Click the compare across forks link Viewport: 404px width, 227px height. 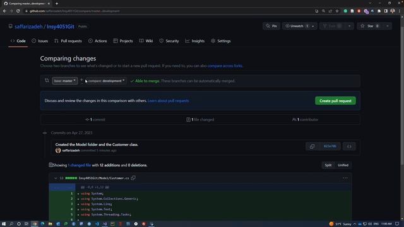click(x=225, y=66)
